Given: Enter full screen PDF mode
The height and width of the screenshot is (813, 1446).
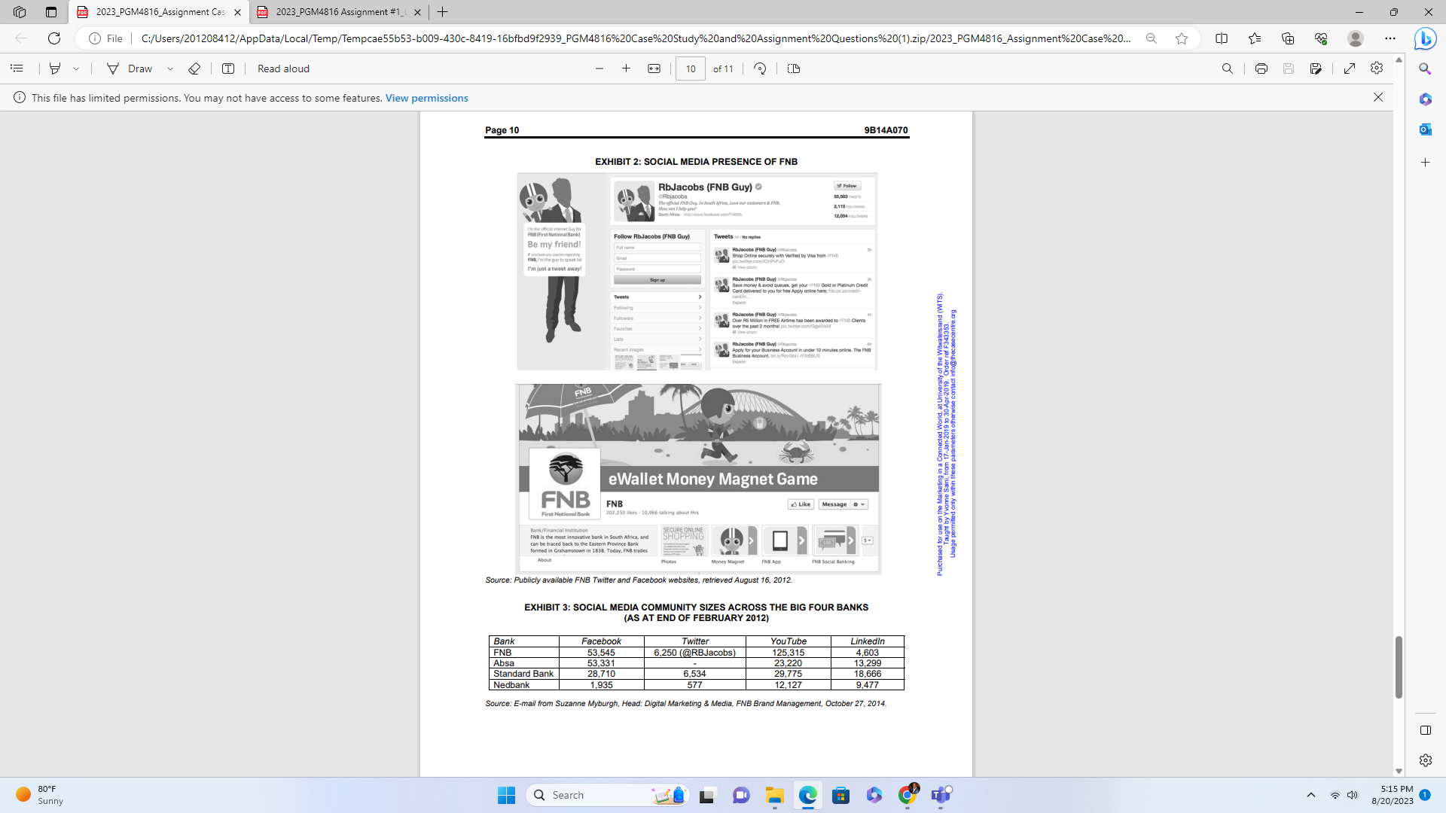Looking at the screenshot, I should [x=1349, y=69].
